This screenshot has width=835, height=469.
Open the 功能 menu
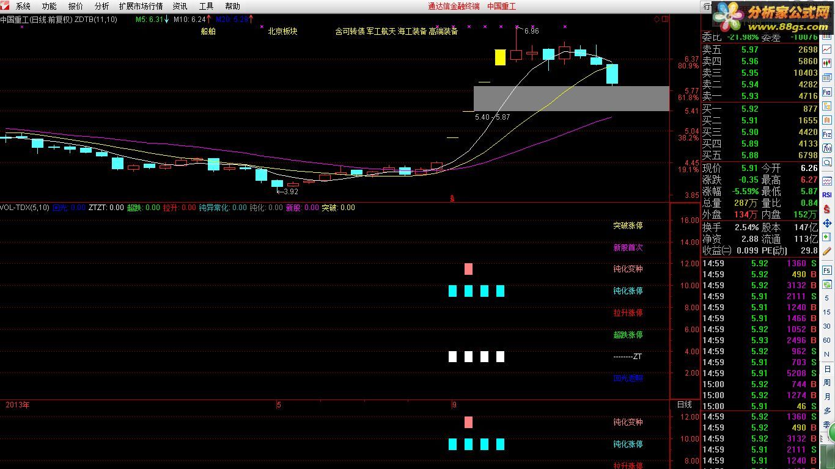pos(49,6)
